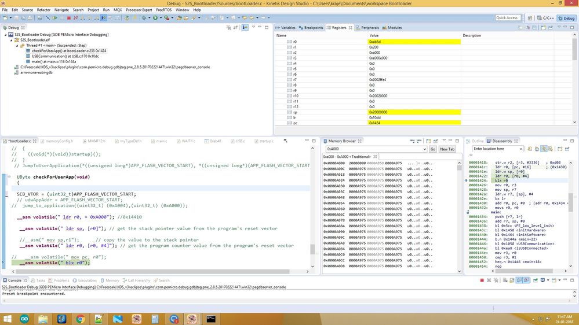Select the sp register row
The image size is (579, 325).
[369, 112]
